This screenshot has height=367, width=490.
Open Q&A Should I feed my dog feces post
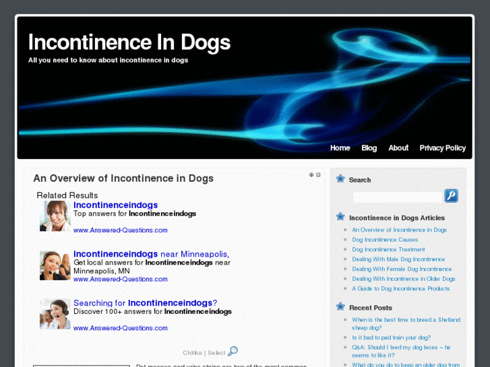[x=401, y=352]
